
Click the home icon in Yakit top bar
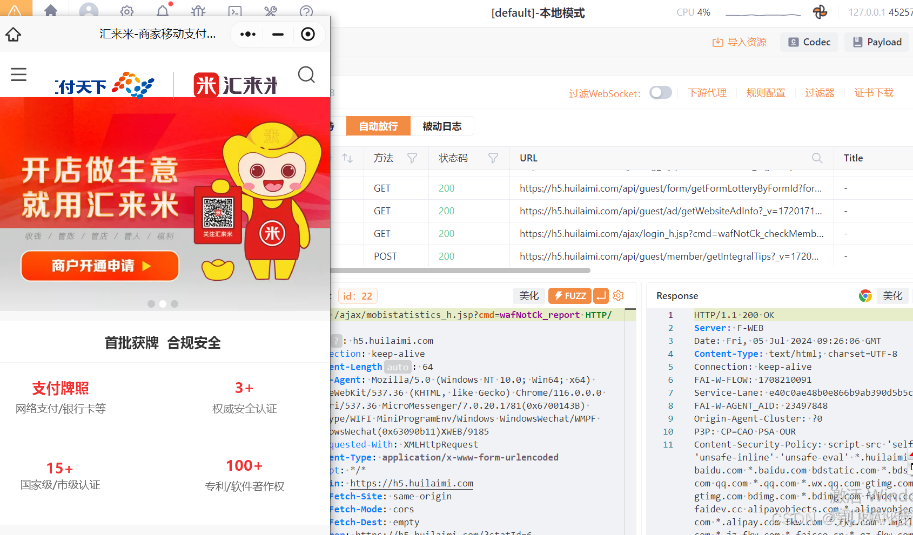tap(51, 11)
